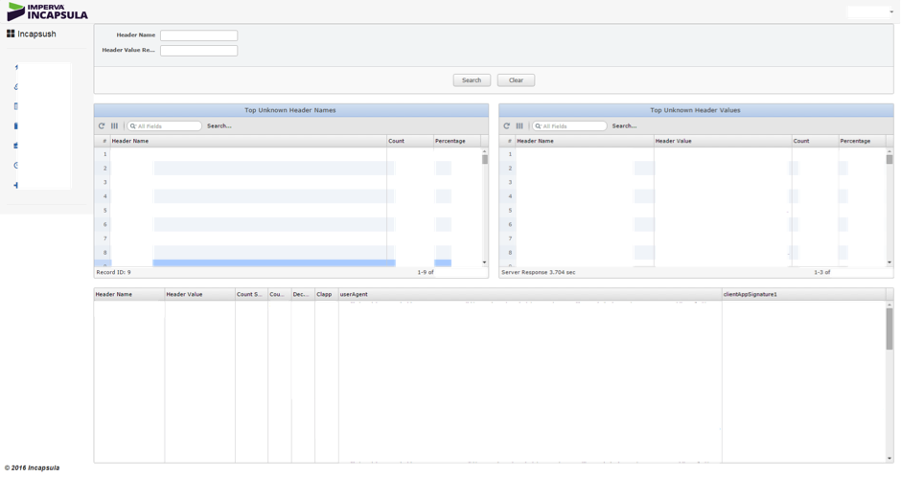Open Search... options in Header Values grid
901x477 pixels.
click(x=624, y=125)
